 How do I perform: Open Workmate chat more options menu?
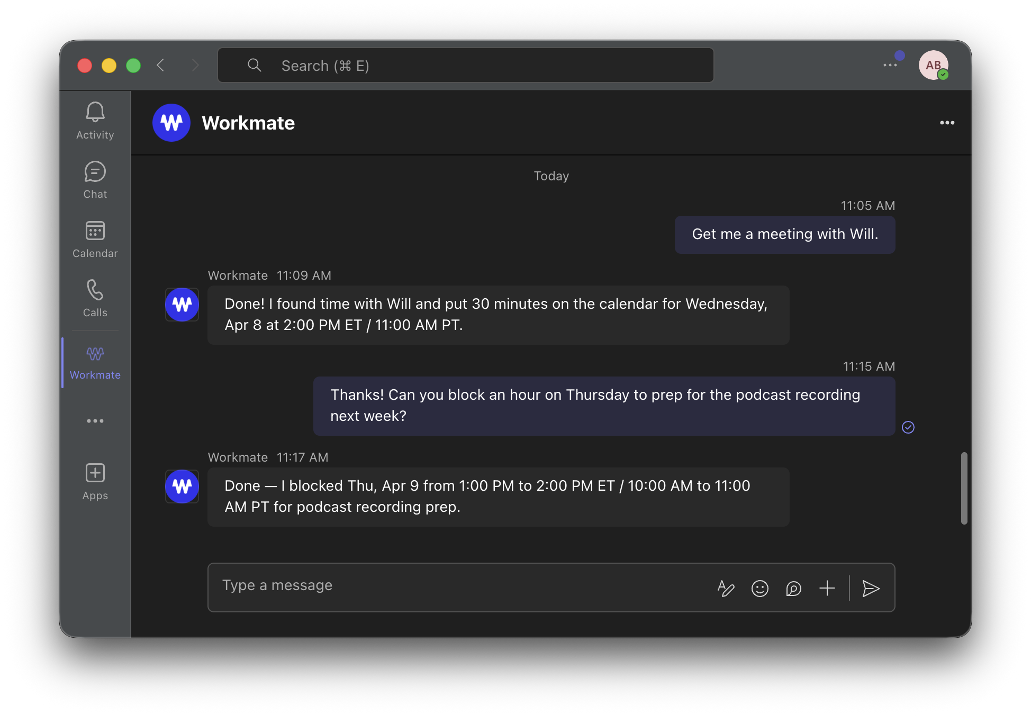(947, 123)
